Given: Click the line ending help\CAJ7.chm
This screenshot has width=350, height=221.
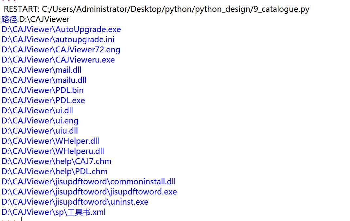Looking at the screenshot, I should click(x=57, y=161).
